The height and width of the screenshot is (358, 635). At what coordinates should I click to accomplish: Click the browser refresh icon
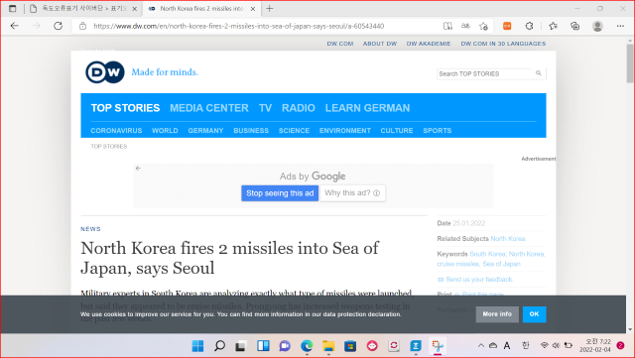point(58,26)
